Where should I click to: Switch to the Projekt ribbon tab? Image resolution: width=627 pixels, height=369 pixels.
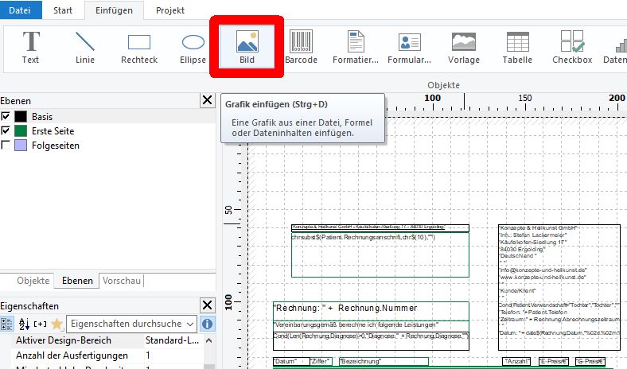pos(170,10)
